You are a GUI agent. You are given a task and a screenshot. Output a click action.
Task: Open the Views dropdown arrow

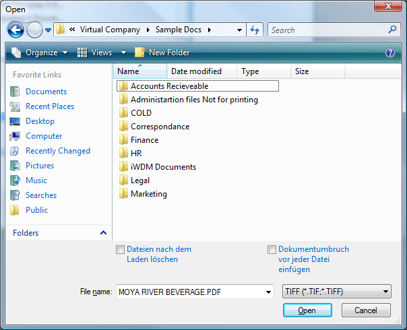click(x=123, y=53)
